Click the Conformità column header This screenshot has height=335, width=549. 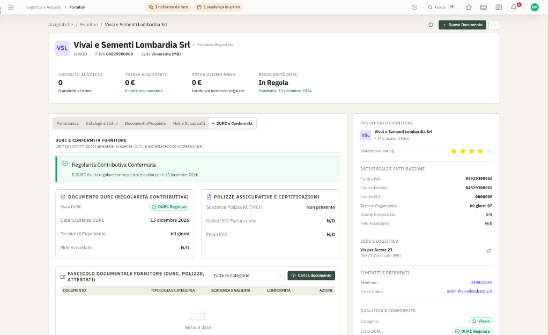[279, 291]
